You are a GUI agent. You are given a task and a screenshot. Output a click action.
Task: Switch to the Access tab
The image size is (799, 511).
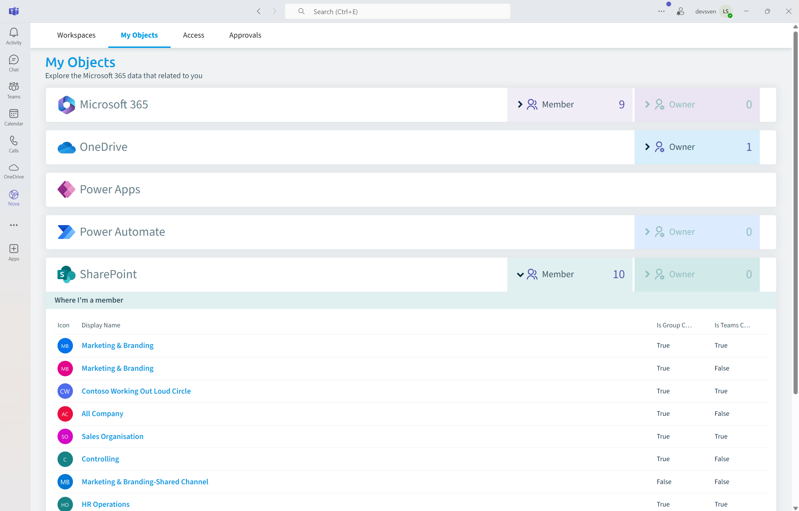(193, 35)
